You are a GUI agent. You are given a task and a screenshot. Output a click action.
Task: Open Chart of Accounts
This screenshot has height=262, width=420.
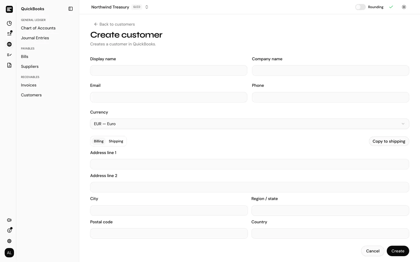point(38,28)
